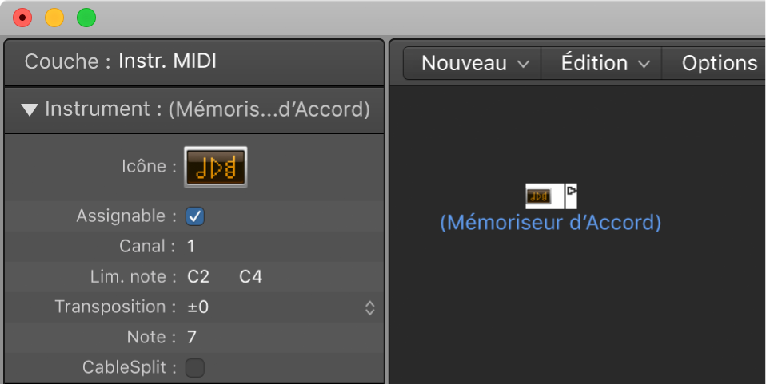766x384 pixels.
Task: Open the Options menu
Action: point(719,63)
